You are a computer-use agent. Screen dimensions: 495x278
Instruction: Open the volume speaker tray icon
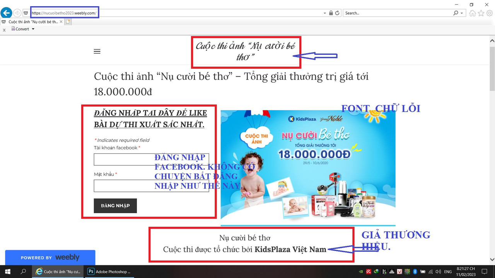pyautogui.click(x=438, y=272)
